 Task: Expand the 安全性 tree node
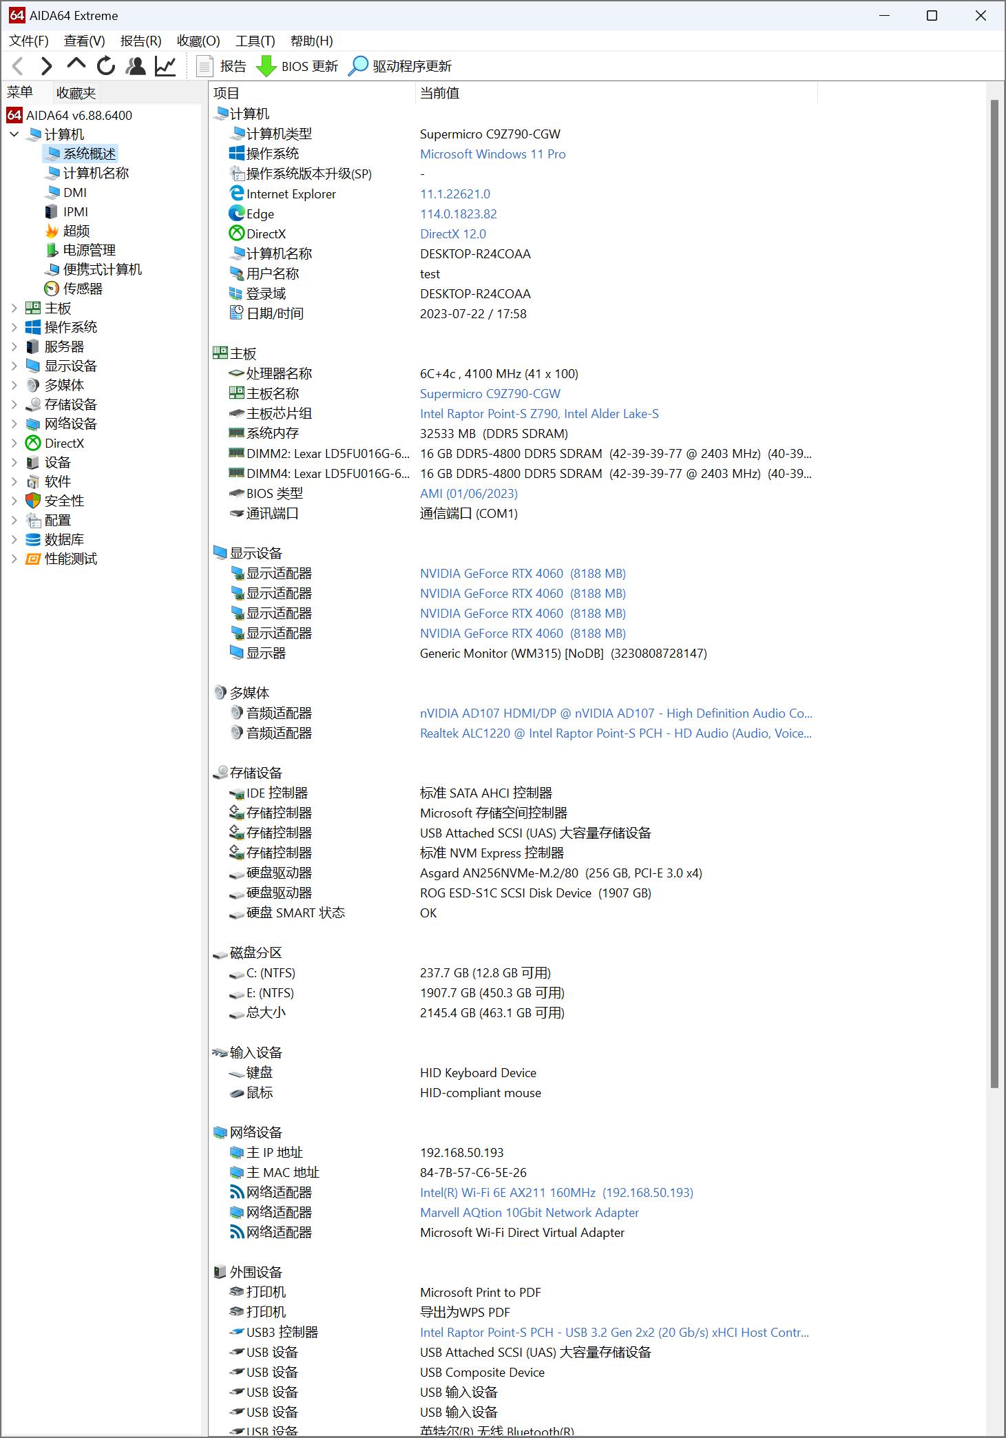[14, 501]
